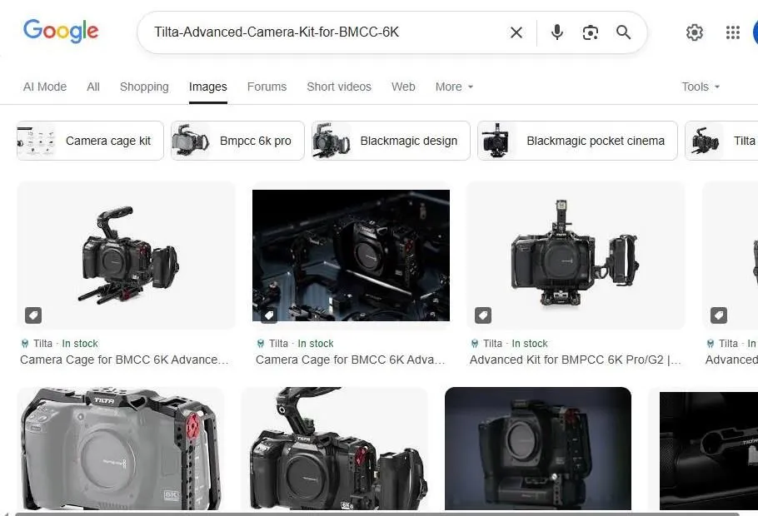Switch to AI Mode tab
Viewport: 758px width, 516px height.
[x=45, y=87]
